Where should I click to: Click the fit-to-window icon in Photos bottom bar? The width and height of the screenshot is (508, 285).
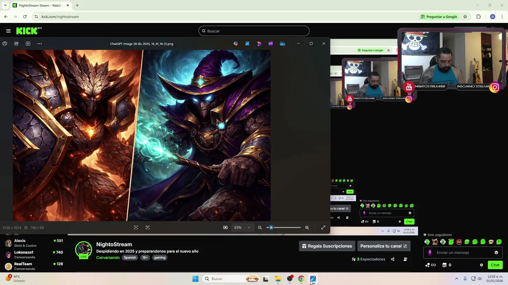[136, 228]
